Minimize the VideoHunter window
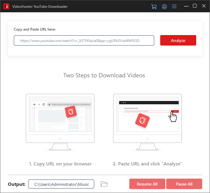The height and width of the screenshot is (193, 210). [x=186, y=6]
